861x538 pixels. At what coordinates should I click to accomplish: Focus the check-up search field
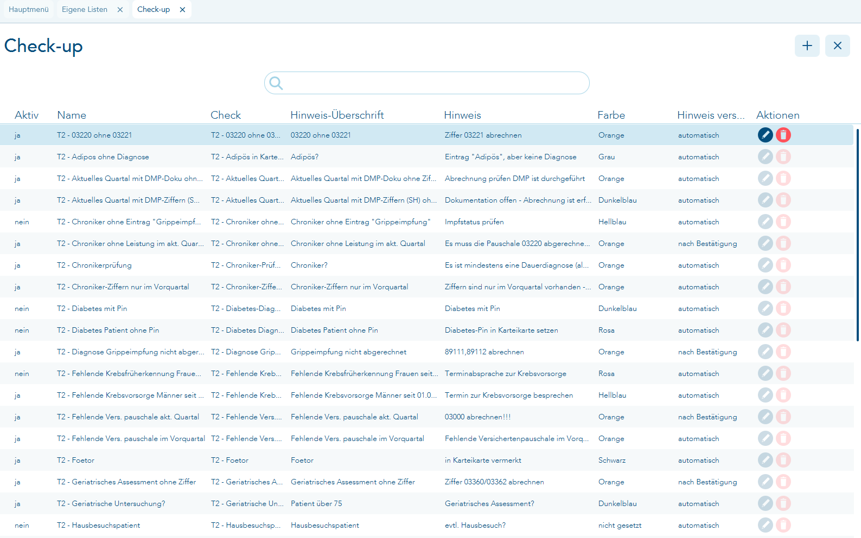[434, 83]
